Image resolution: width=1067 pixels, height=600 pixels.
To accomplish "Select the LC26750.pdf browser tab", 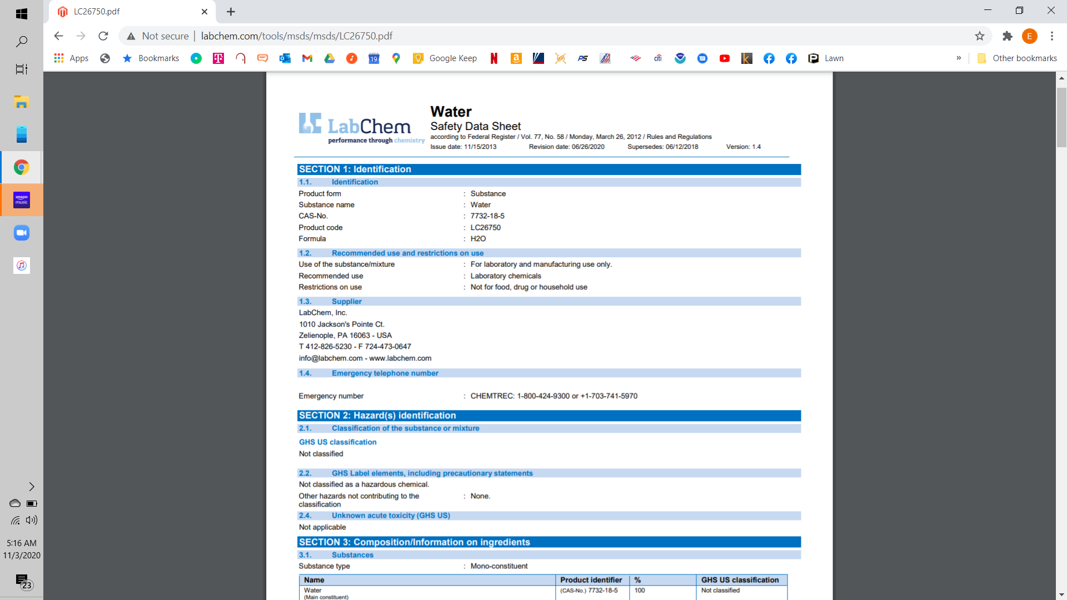I will tap(132, 12).
